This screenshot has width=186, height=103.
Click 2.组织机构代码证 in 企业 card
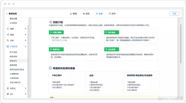(x=96, y=85)
